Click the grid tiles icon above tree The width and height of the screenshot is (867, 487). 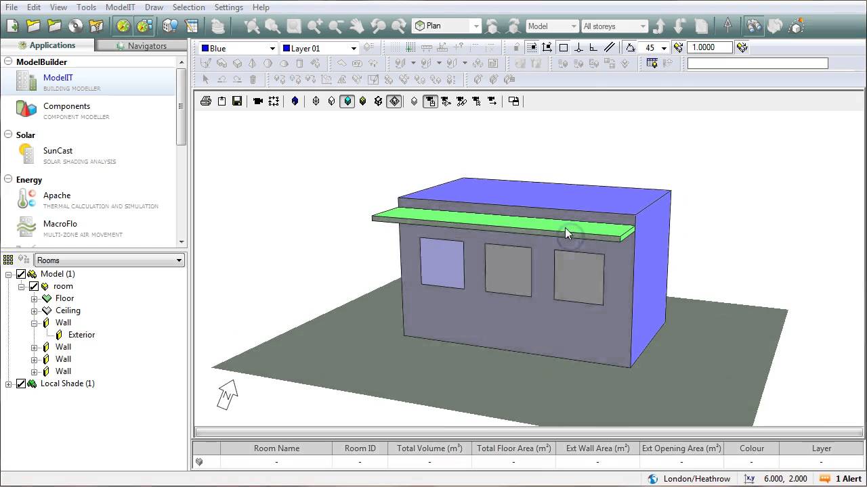coord(8,260)
